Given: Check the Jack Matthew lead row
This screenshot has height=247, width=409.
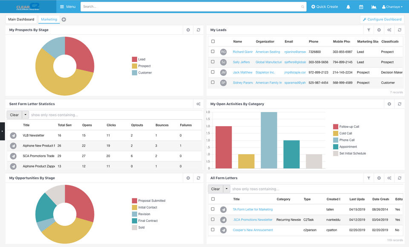Looking at the screenshot, I should pos(213,72).
